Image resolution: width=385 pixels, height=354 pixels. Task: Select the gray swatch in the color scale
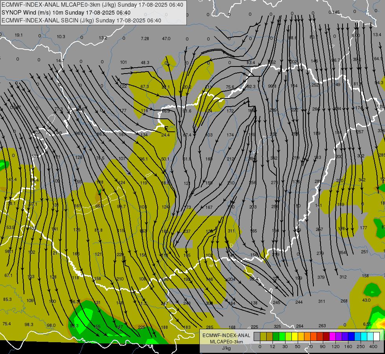pyautogui.click(x=257, y=336)
